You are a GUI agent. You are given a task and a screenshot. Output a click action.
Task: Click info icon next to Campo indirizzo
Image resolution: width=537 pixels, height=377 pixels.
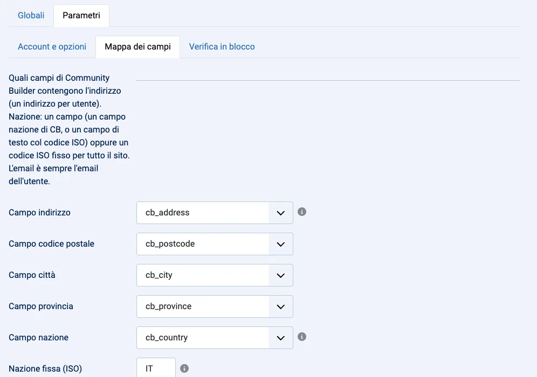302,212
